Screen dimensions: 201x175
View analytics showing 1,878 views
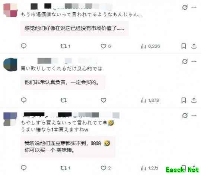150,100
